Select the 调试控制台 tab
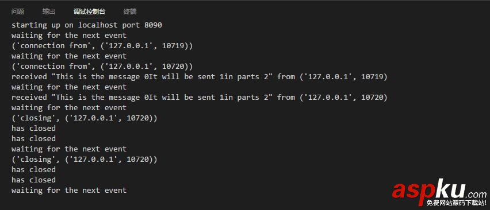Image resolution: width=490 pixels, height=210 pixels. tap(89, 12)
